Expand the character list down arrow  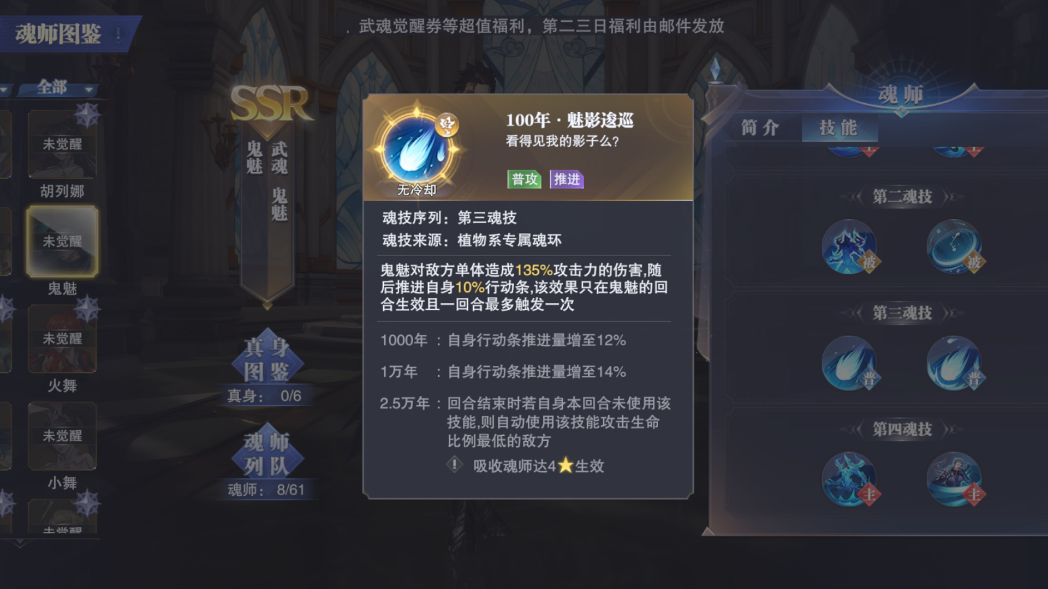coord(20,543)
